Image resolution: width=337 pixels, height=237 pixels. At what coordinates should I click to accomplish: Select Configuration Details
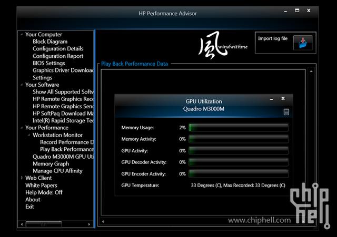(x=58, y=49)
